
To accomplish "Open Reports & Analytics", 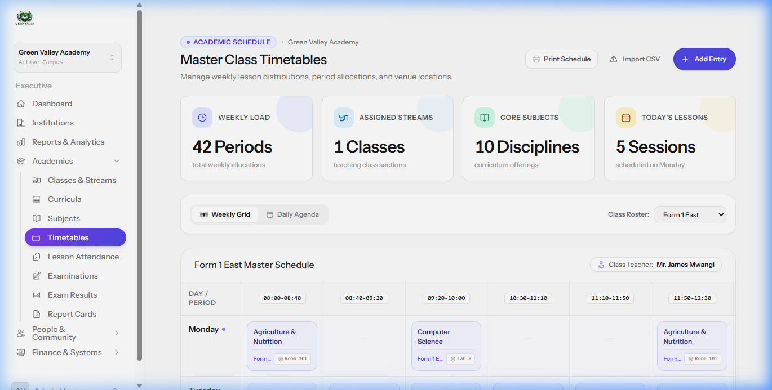I will pyautogui.click(x=68, y=142).
